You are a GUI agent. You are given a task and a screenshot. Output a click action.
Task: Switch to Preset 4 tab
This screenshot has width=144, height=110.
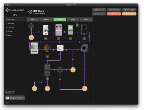pyautogui.click(x=73, y=19)
